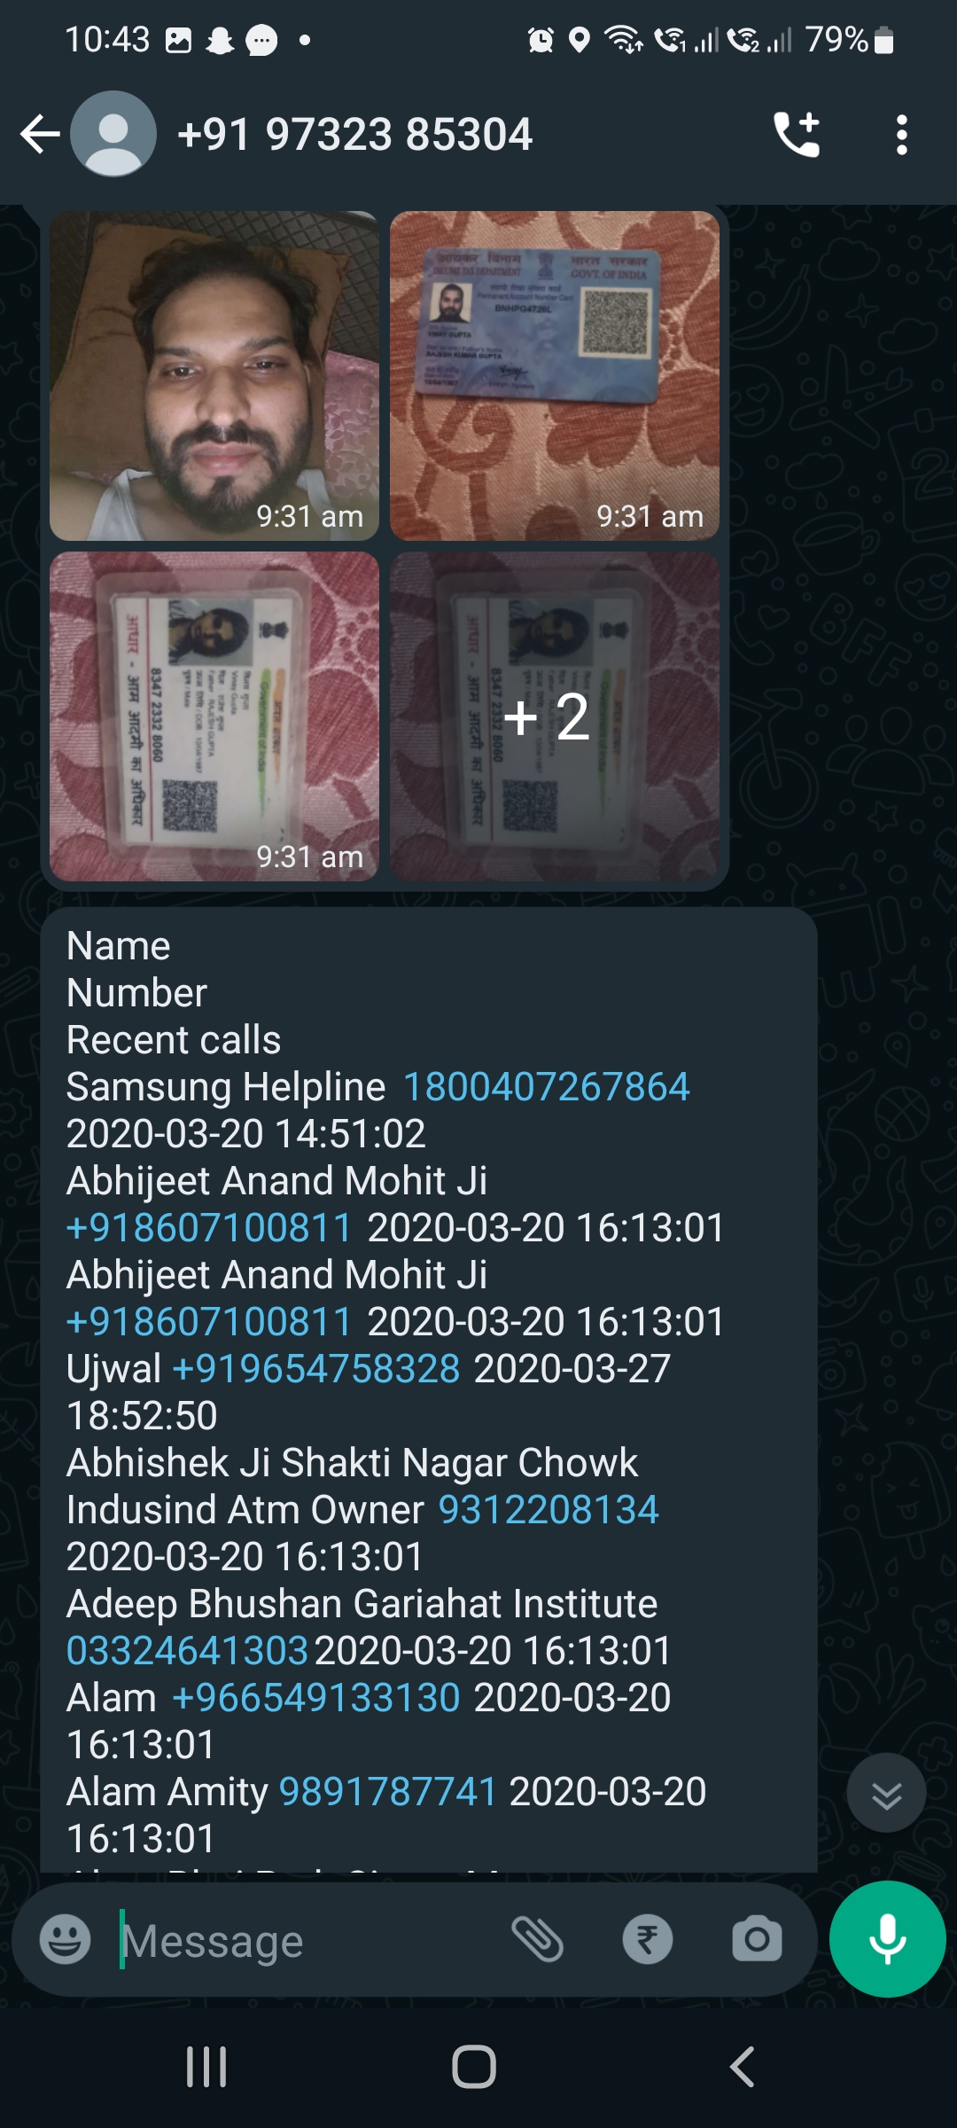Open the blue PAN card photo thumbnail
Screen dimensions: 957x2128
click(x=555, y=376)
